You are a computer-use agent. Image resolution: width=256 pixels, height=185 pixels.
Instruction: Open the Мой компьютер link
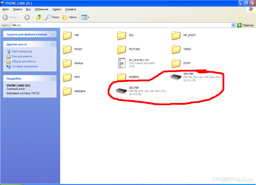tap(22, 51)
